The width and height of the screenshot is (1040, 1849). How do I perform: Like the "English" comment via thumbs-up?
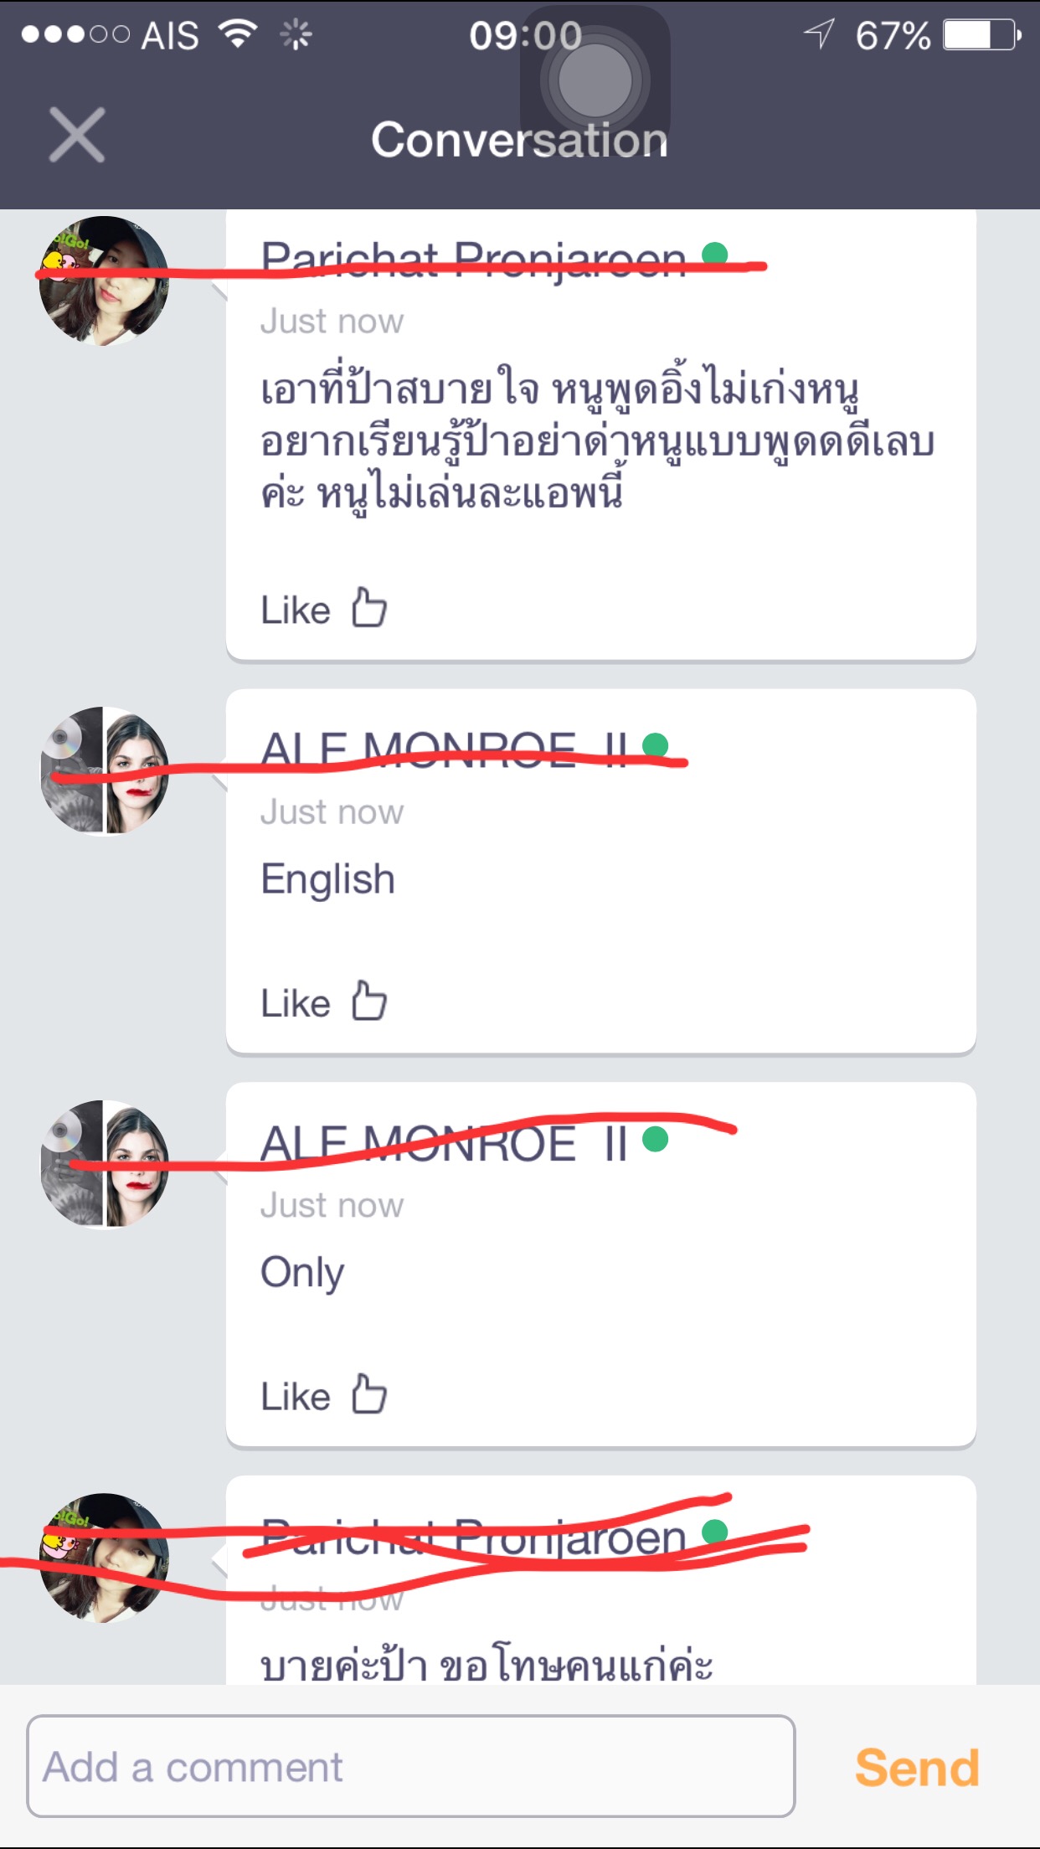[x=368, y=1001]
